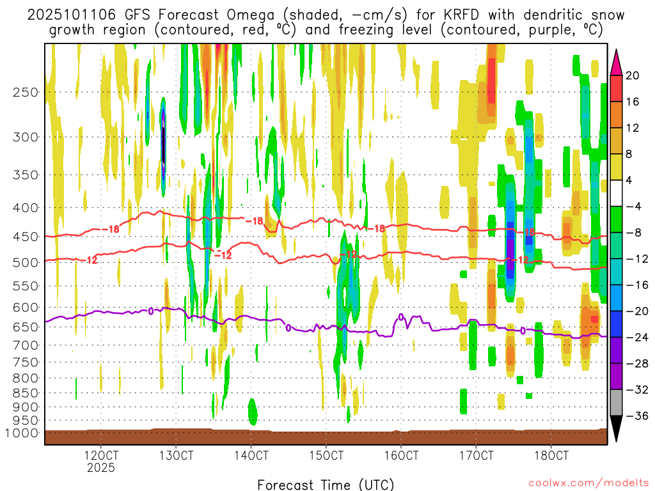Image resolution: width=655 pixels, height=491 pixels.
Task: Open the coolwx.com/modelts link
Action: (588, 483)
